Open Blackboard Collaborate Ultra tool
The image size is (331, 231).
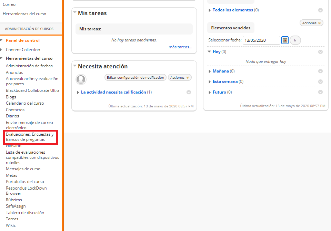[32, 90]
